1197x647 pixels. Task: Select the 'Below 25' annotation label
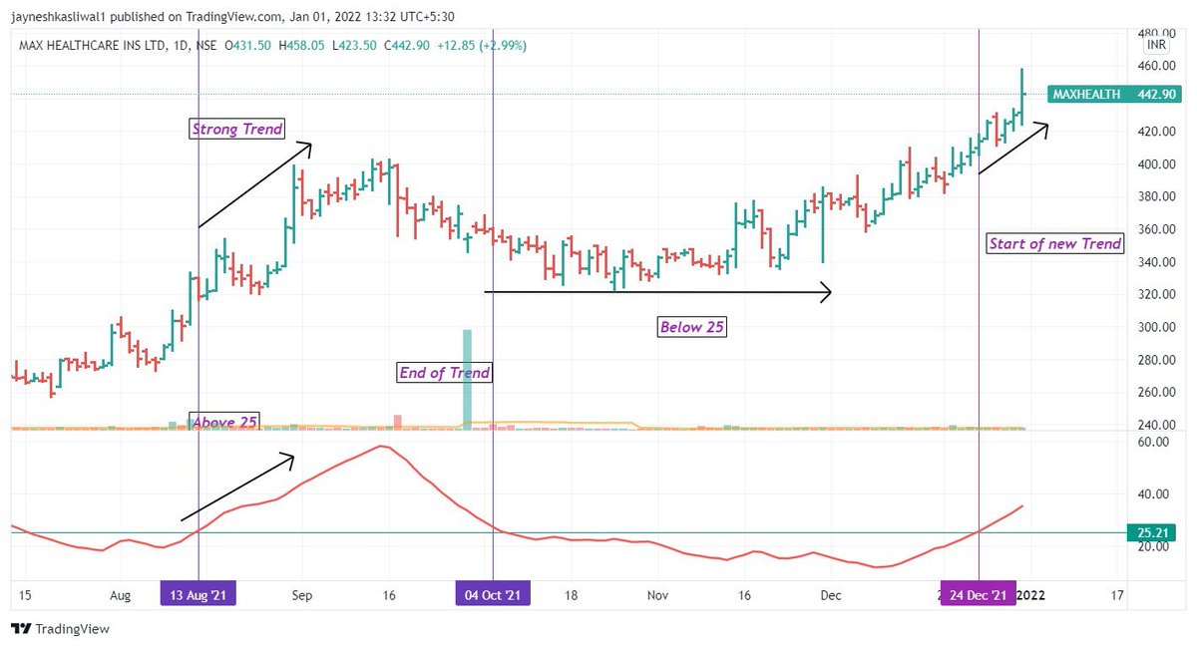[691, 326]
